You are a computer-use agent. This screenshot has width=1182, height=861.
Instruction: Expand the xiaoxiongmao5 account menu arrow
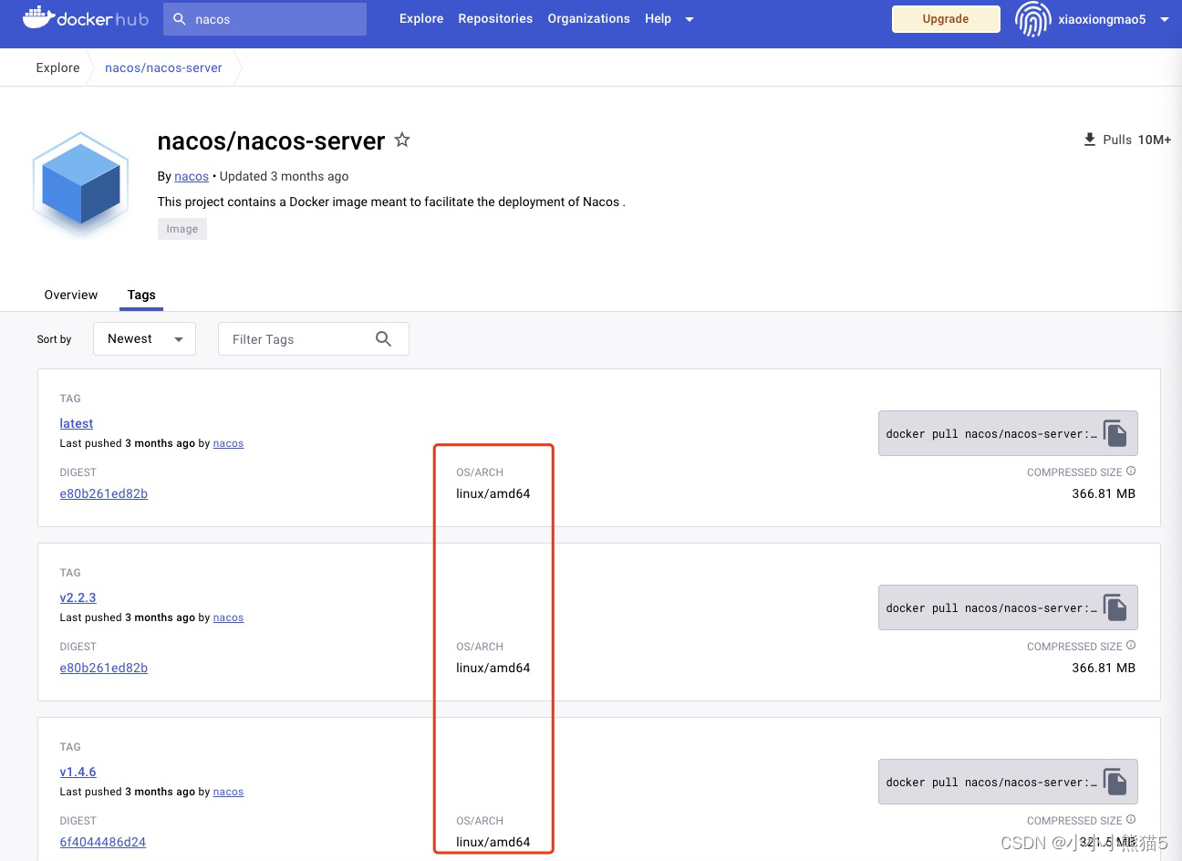1165,19
